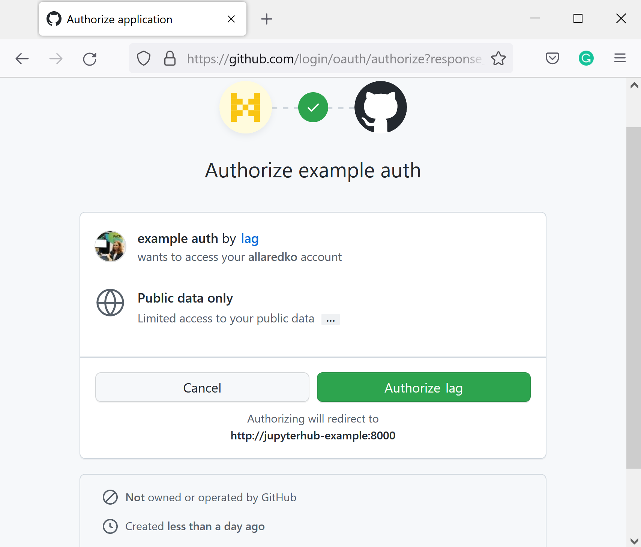Click the GitHub octocat logo on the tab

point(54,19)
